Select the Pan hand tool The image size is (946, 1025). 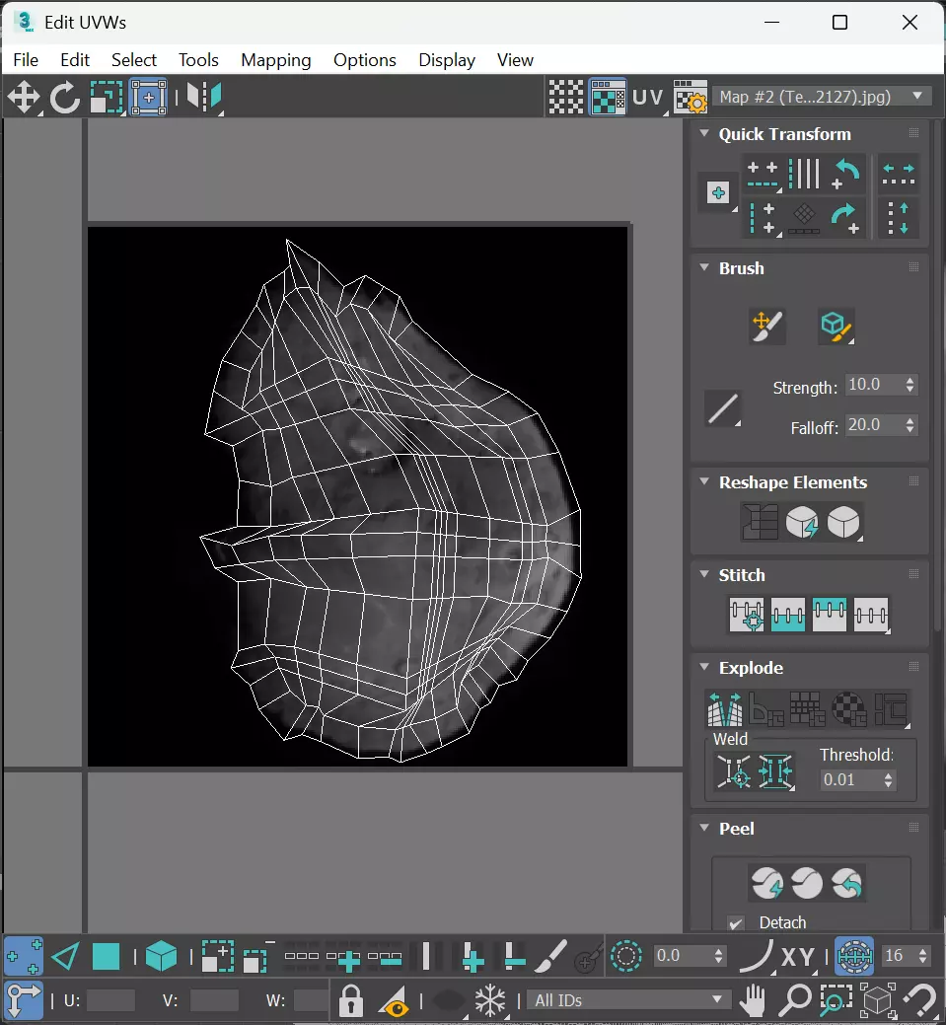[x=753, y=1000]
